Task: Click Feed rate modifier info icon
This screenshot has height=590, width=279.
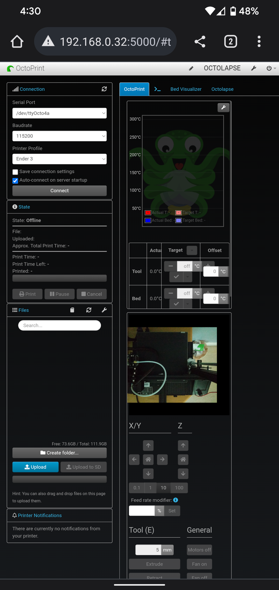Action: [x=176, y=500]
